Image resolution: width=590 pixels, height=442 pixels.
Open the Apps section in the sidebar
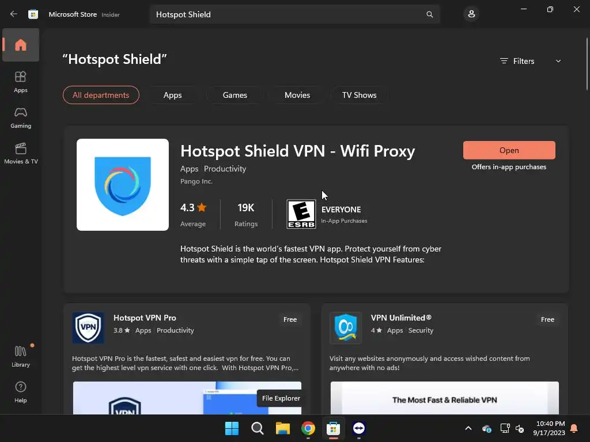[x=21, y=82]
